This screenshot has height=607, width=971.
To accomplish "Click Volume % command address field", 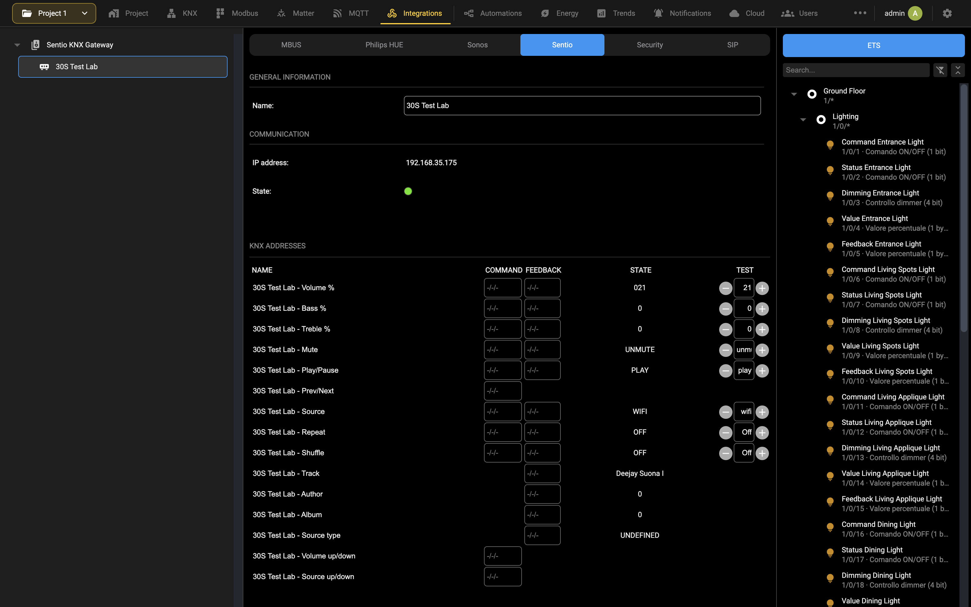I will (x=502, y=288).
